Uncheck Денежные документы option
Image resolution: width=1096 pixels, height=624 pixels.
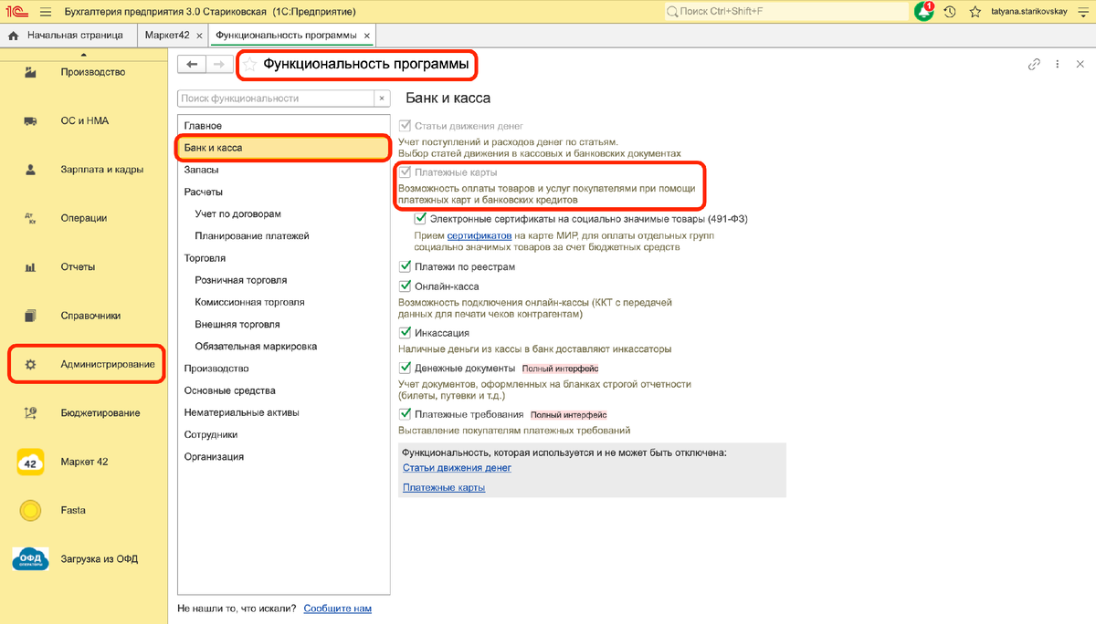click(406, 369)
